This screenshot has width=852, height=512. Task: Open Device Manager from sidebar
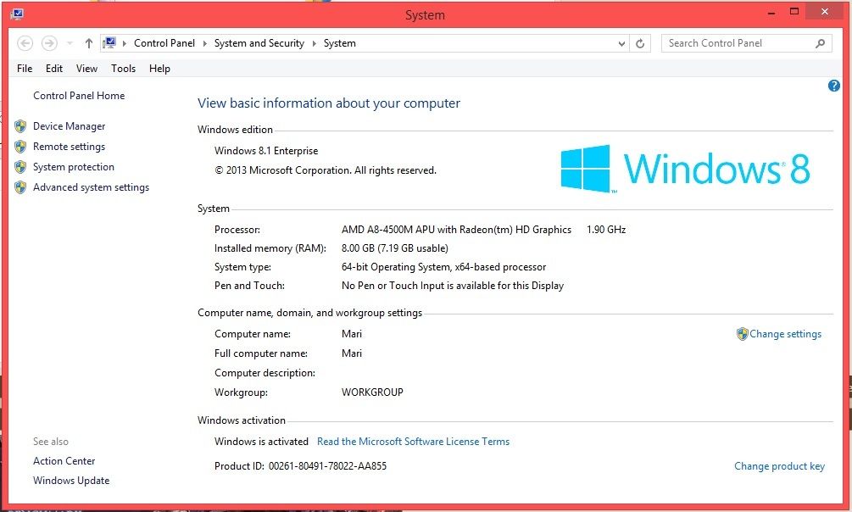tap(69, 126)
